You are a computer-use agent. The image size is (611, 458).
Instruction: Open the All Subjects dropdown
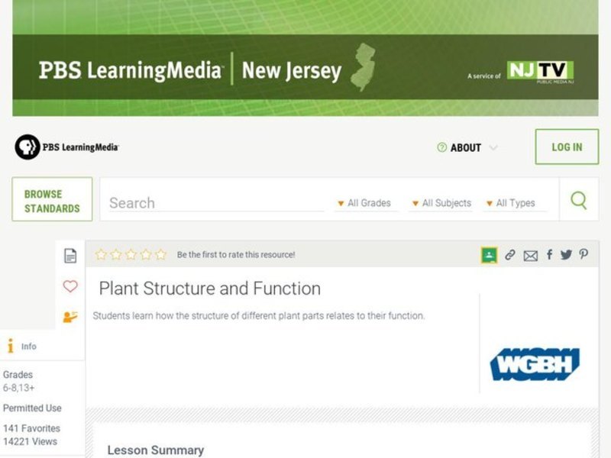pos(445,203)
